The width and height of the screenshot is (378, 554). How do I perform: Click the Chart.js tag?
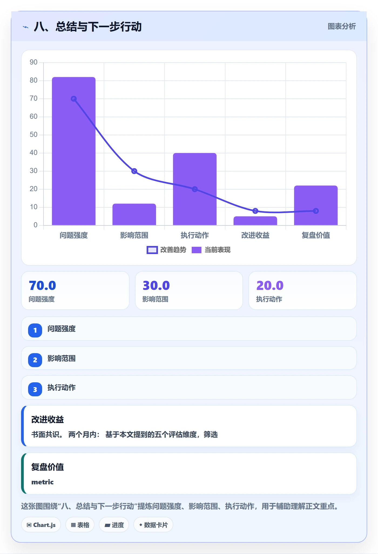click(41, 525)
